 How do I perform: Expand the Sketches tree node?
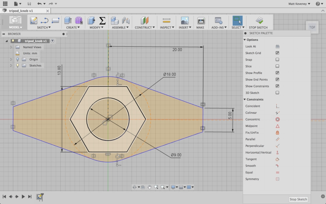11,66
